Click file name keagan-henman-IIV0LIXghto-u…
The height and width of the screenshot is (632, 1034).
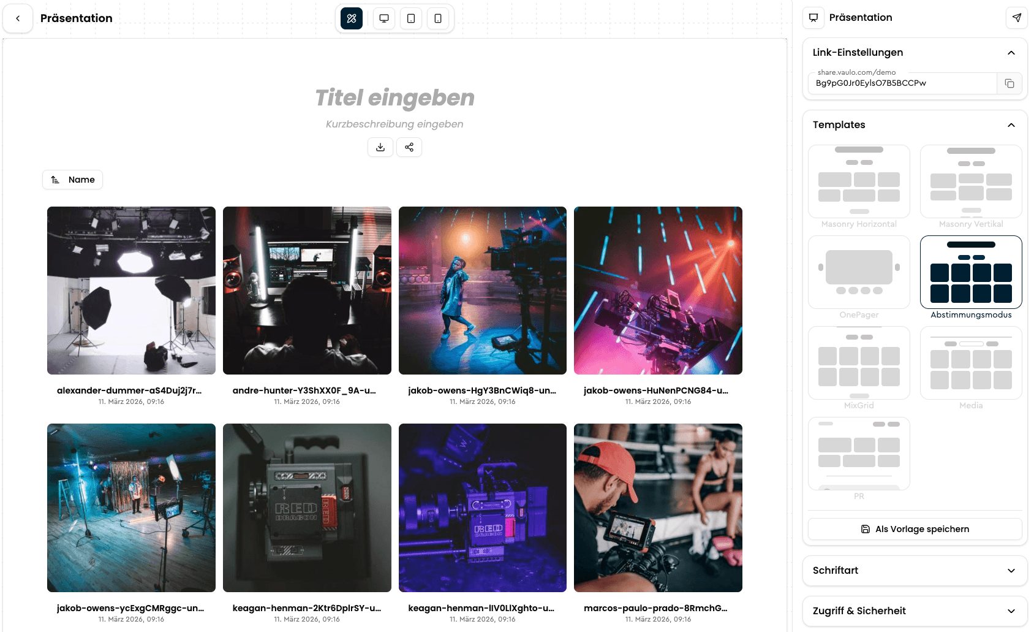481,608
